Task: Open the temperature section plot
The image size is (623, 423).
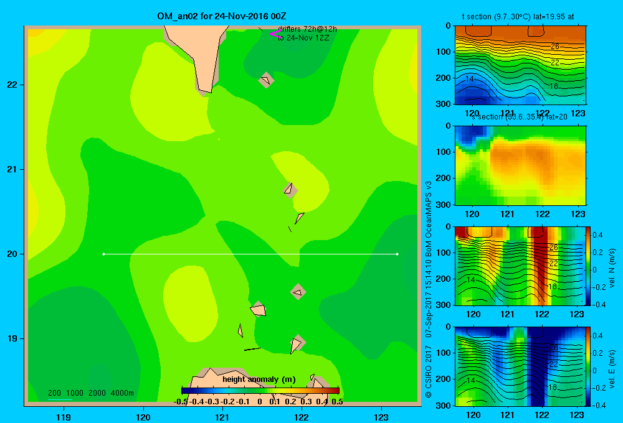Action: (x=520, y=65)
